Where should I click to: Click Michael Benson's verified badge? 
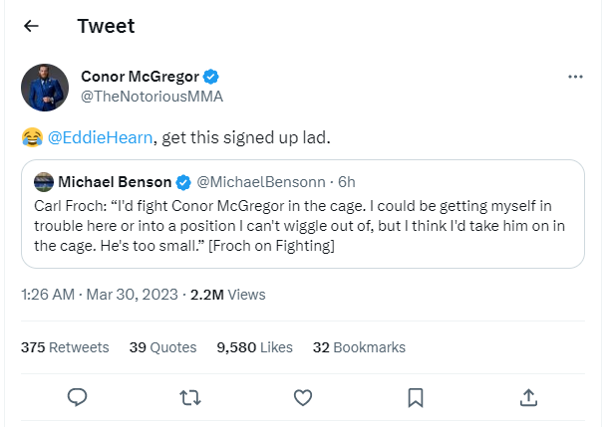click(183, 182)
